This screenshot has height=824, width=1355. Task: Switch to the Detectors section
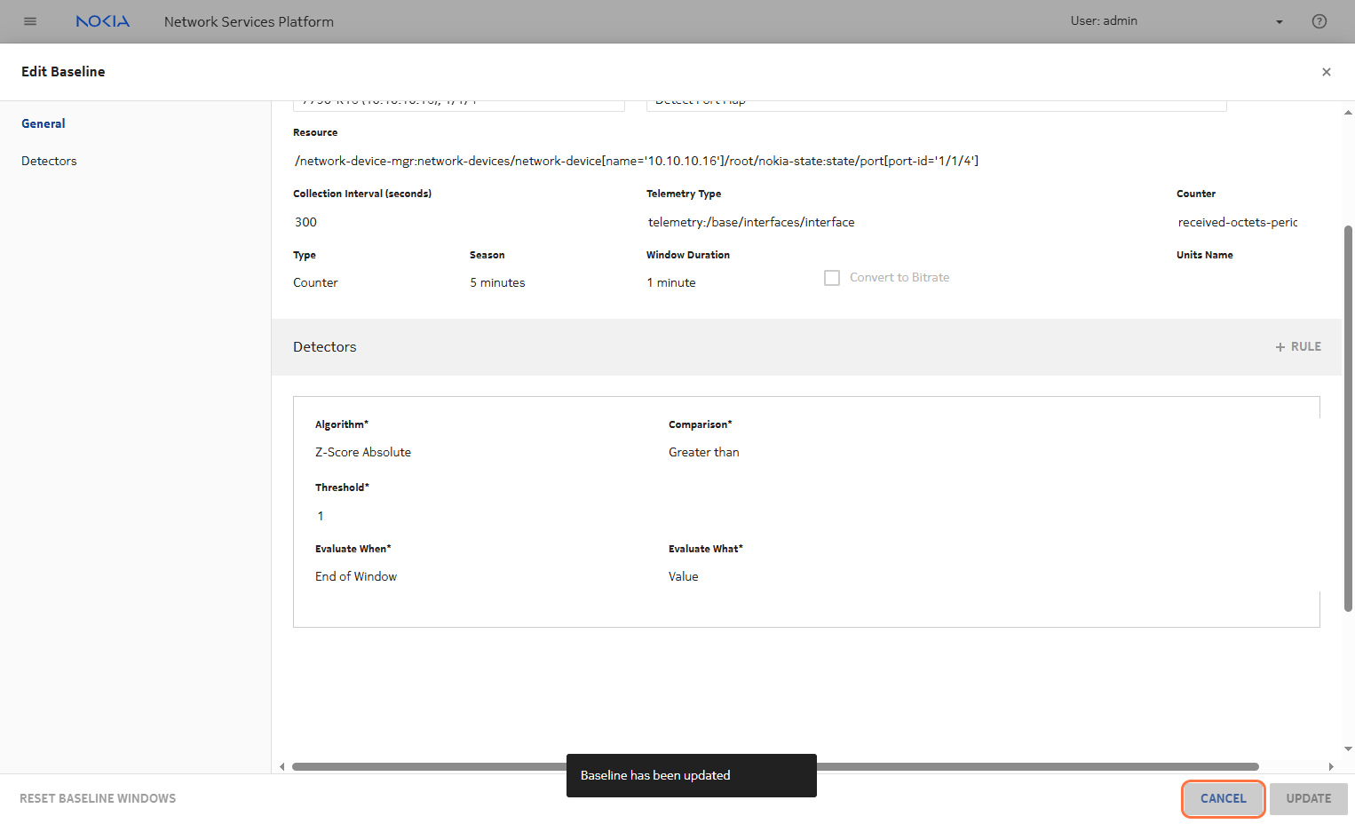(49, 162)
